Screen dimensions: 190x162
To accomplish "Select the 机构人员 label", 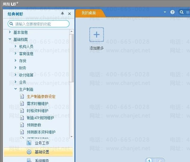I will [26, 47].
